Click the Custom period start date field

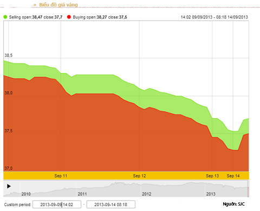(57, 204)
